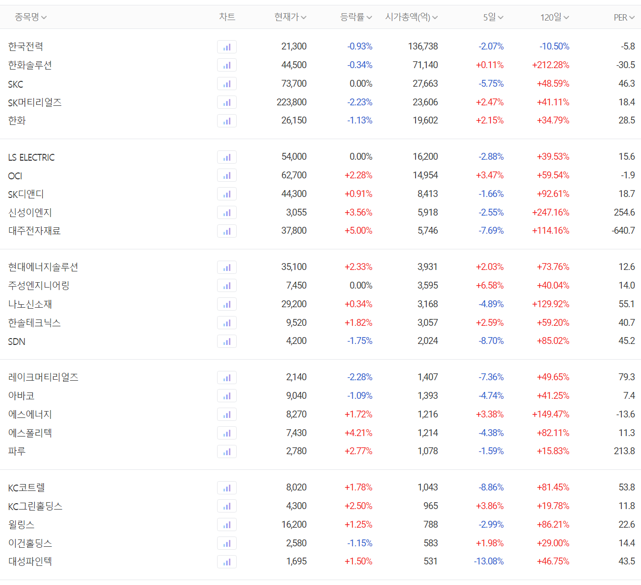This screenshot has width=641, height=585.
Task: Open chart icon for 나노신소재
Action: pyautogui.click(x=227, y=304)
